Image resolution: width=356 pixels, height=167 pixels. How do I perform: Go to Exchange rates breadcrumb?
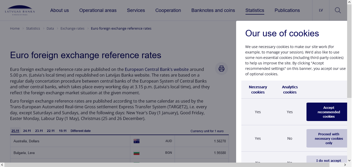72,28
